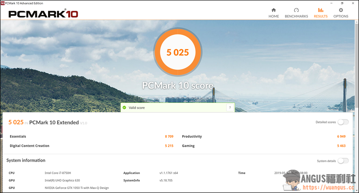359x193 pixels.
Task: Click the PCMARK10 logo in header
Action: coord(43,13)
